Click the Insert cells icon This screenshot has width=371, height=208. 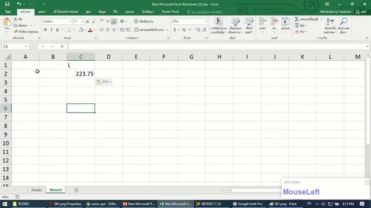pos(263,22)
